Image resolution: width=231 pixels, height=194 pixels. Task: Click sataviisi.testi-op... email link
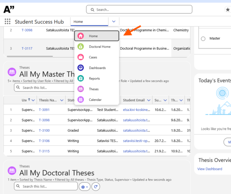tap(136, 141)
